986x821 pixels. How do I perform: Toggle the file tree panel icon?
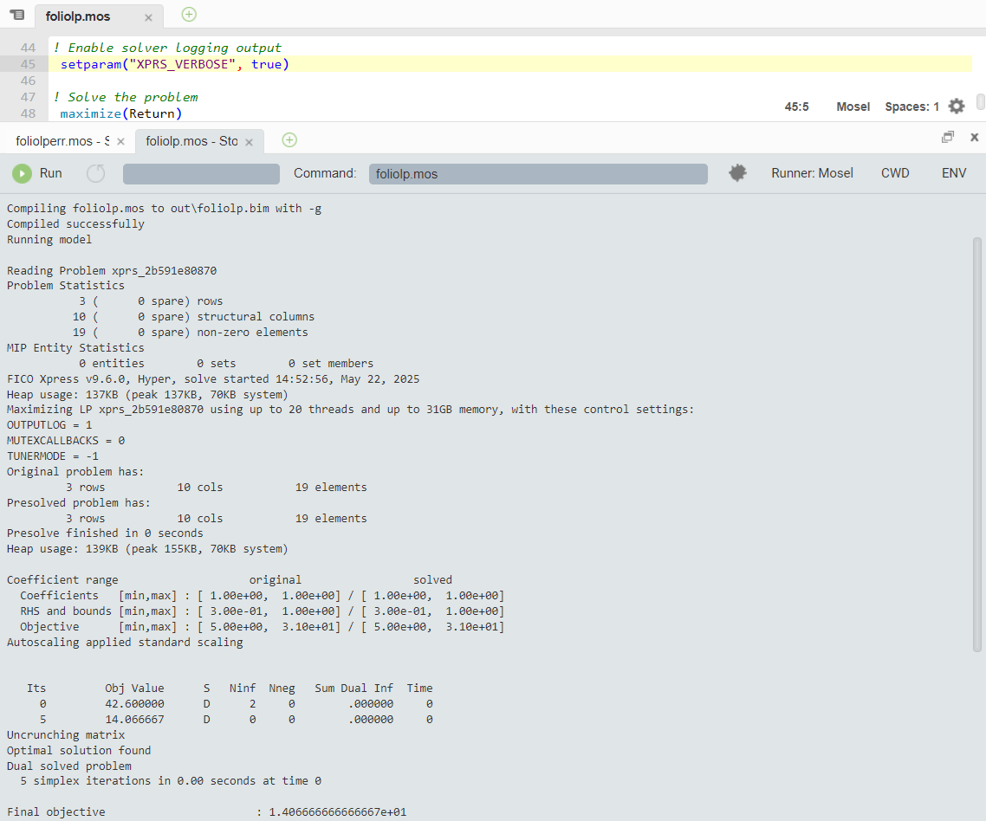tap(16, 15)
